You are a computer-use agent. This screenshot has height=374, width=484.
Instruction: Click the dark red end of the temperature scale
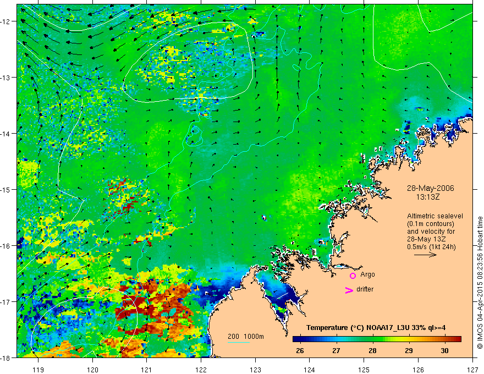(x=457, y=339)
